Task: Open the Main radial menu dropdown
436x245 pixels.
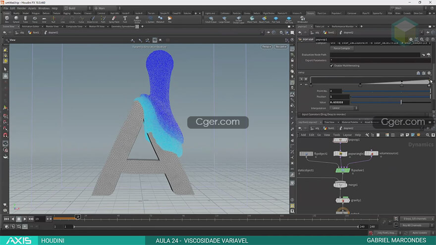Action: coord(107,8)
